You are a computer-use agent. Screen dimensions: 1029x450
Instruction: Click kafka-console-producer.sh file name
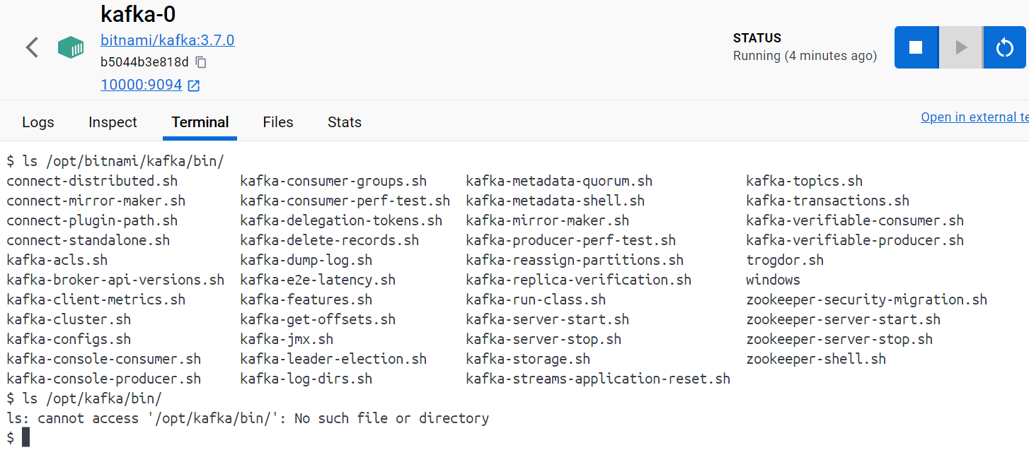(x=104, y=379)
